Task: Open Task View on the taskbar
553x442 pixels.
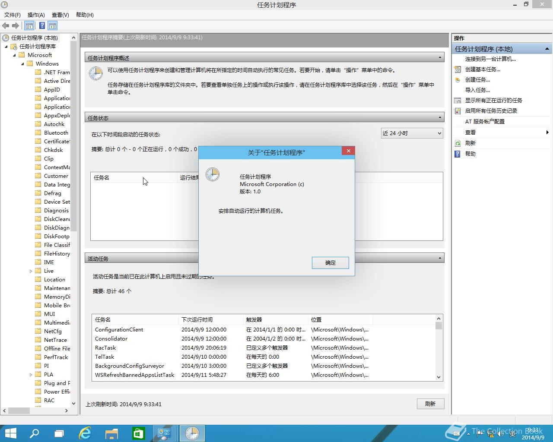Action: click(59, 433)
